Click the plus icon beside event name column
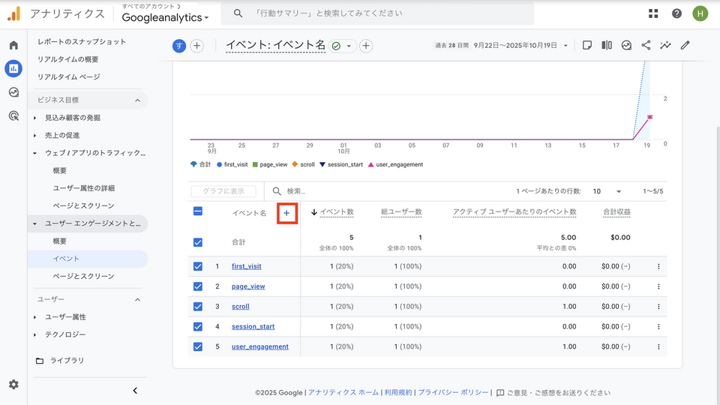 click(286, 213)
